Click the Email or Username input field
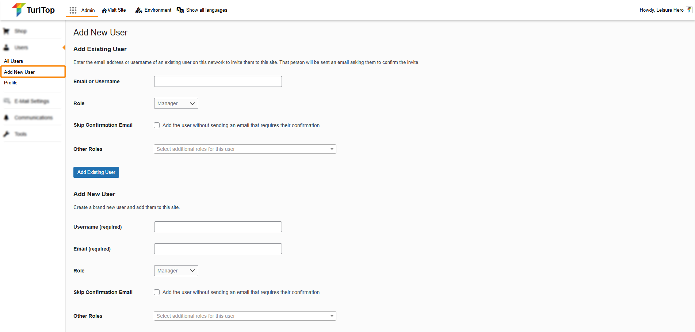Viewport: 695px width, 332px height. click(218, 81)
